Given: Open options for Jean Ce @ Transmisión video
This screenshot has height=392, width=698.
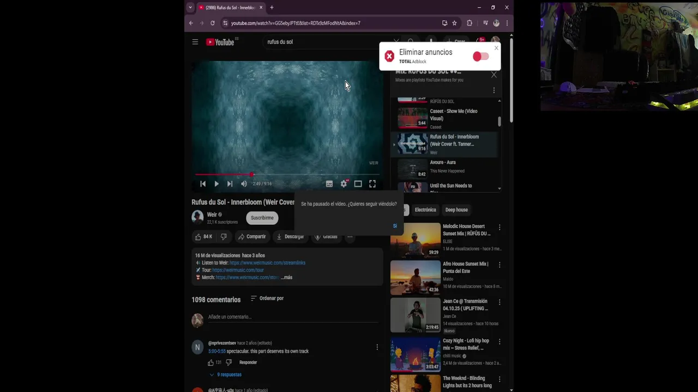Looking at the screenshot, I should point(500,302).
